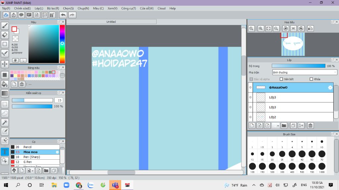Viewport: 339px width, 190px height.
Task: Open Windows Start menu
Action: coord(6,185)
